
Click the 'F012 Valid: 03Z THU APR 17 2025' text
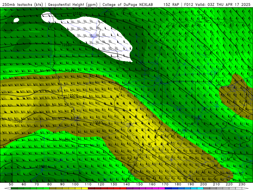click(x=217, y=4)
